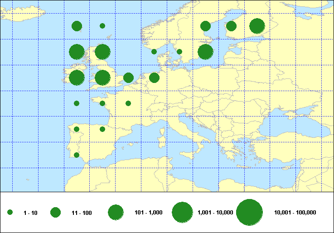Click the "101 - 1,000" legend label
334x233 pixels.
coord(148,212)
